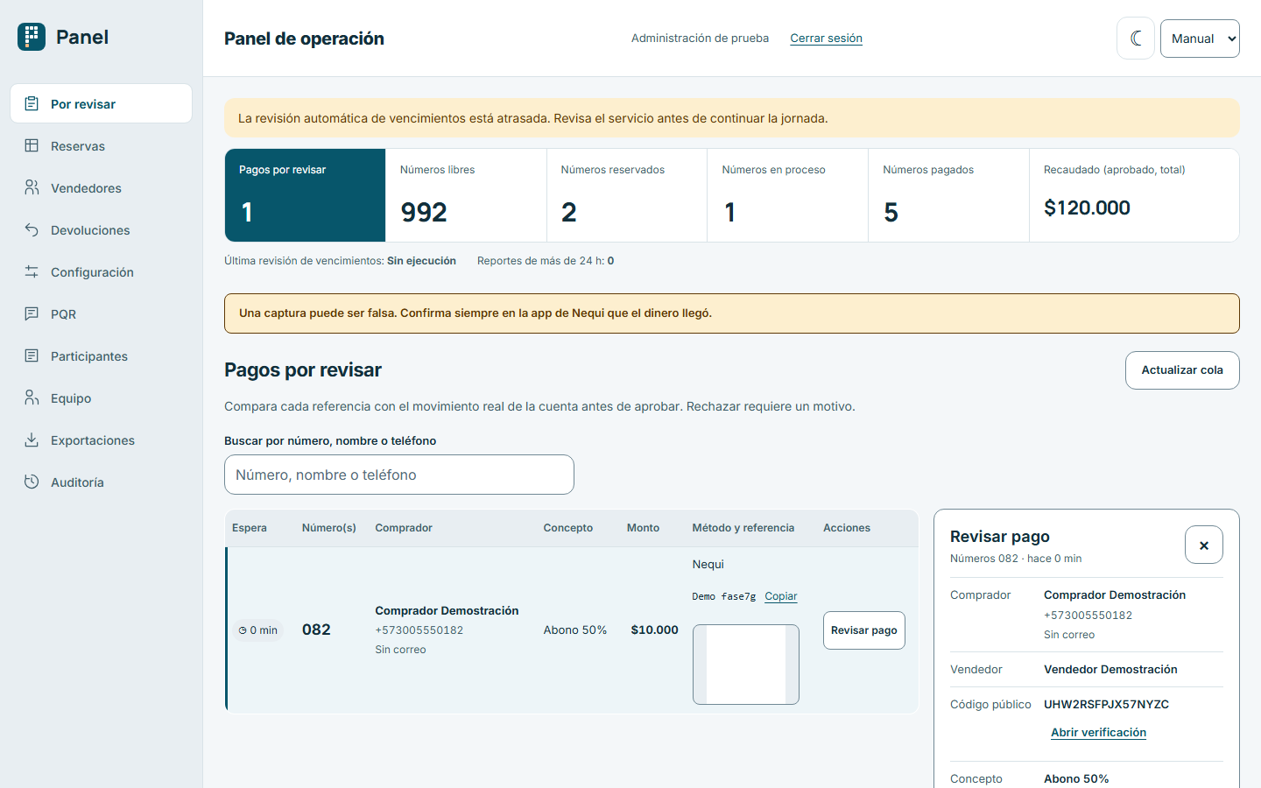The height and width of the screenshot is (788, 1261).
Task: Click the Auditoría history clock icon
Action: pyautogui.click(x=32, y=482)
